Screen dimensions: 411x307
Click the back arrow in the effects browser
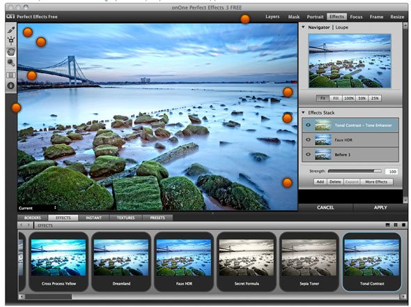[21, 225]
